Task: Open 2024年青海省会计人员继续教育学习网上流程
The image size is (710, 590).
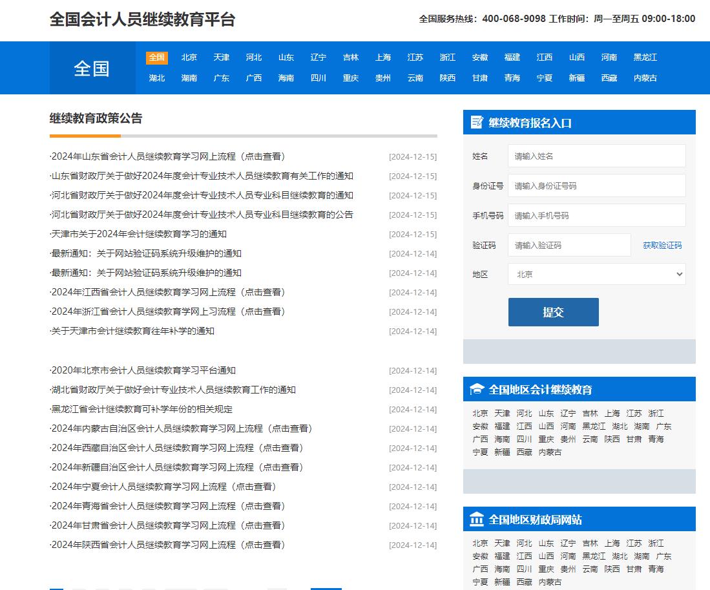Action: 167,506
